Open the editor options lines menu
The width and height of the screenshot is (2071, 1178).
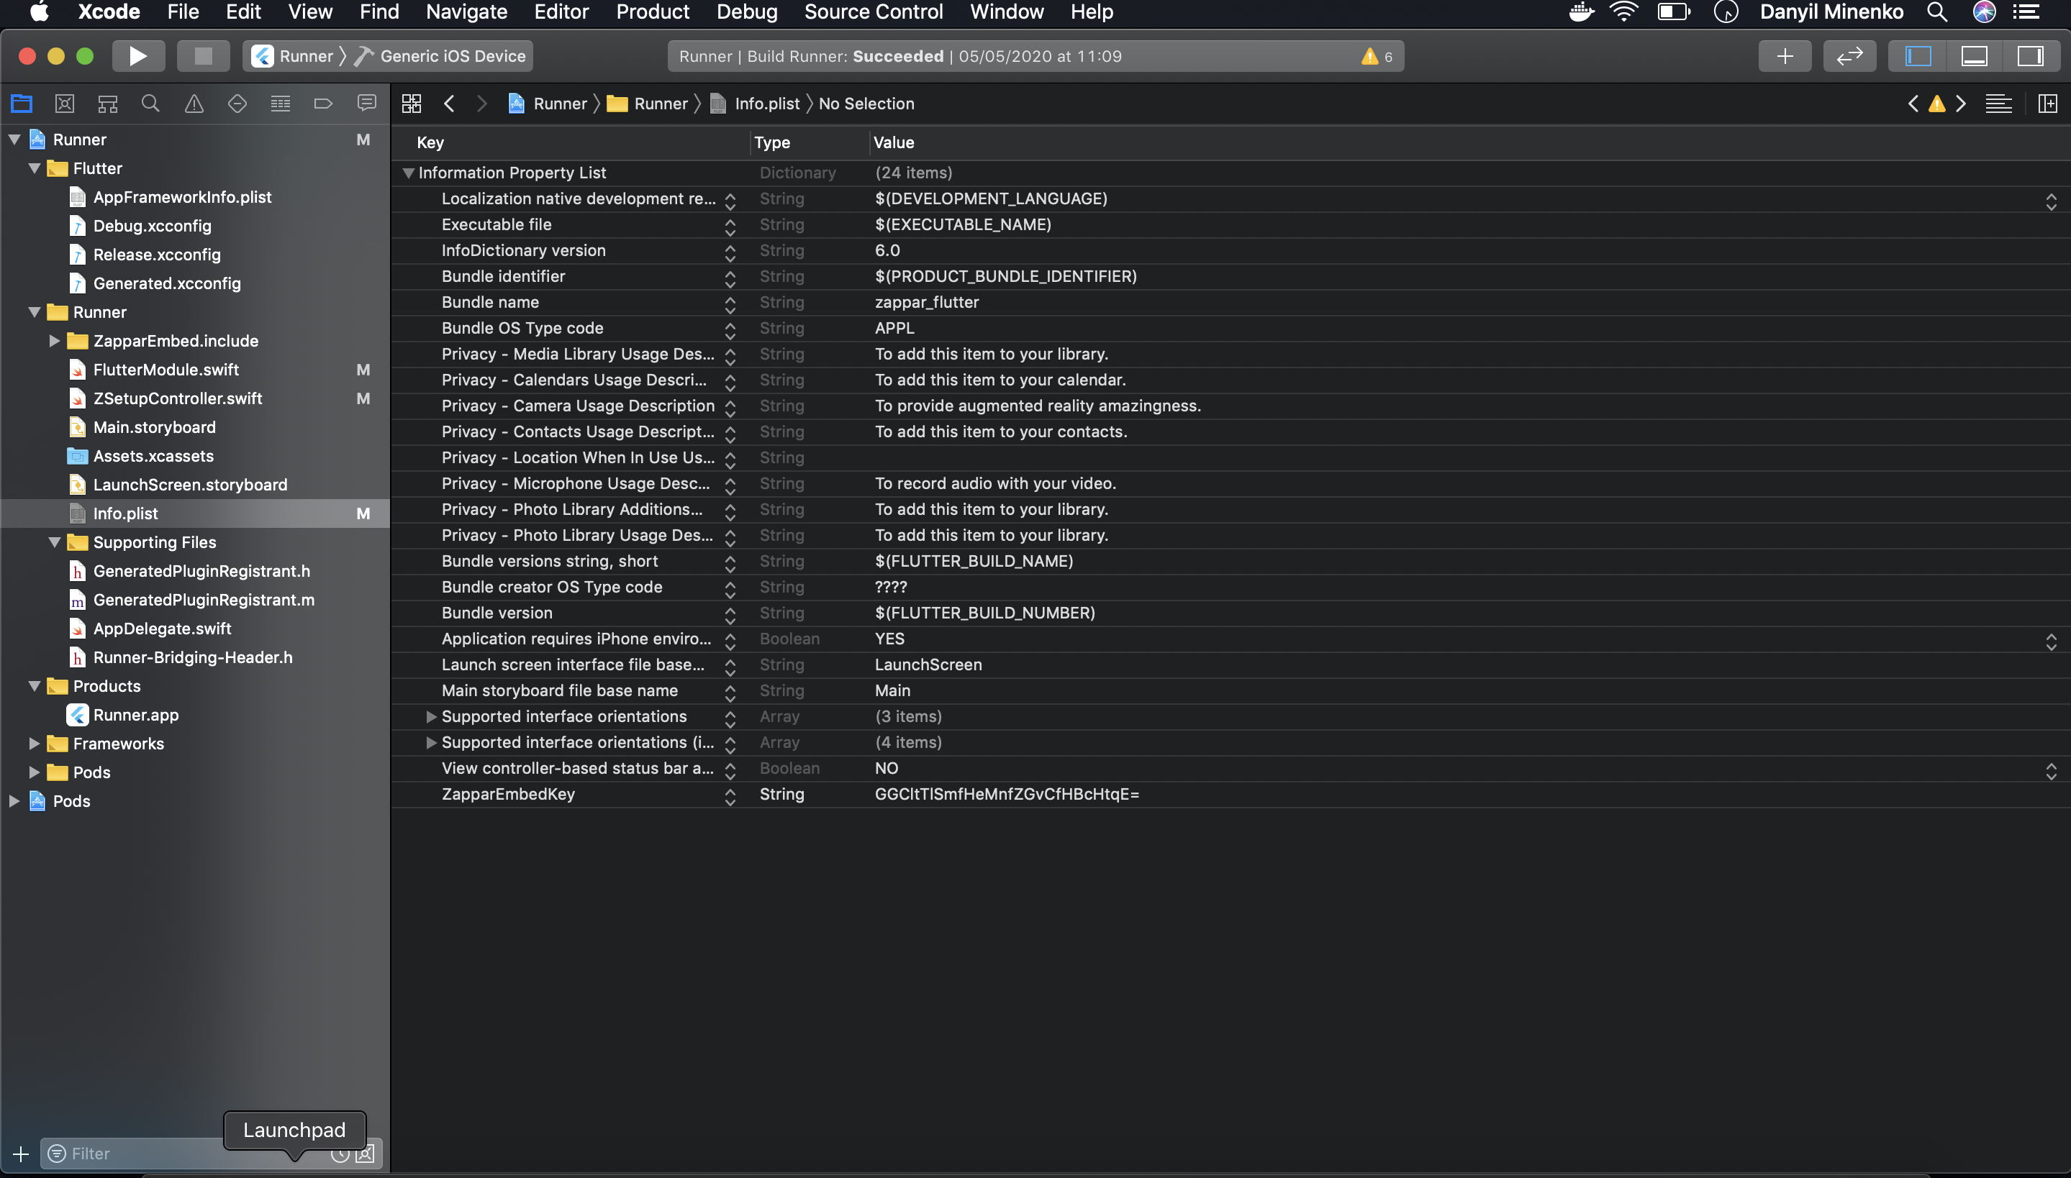1998,104
